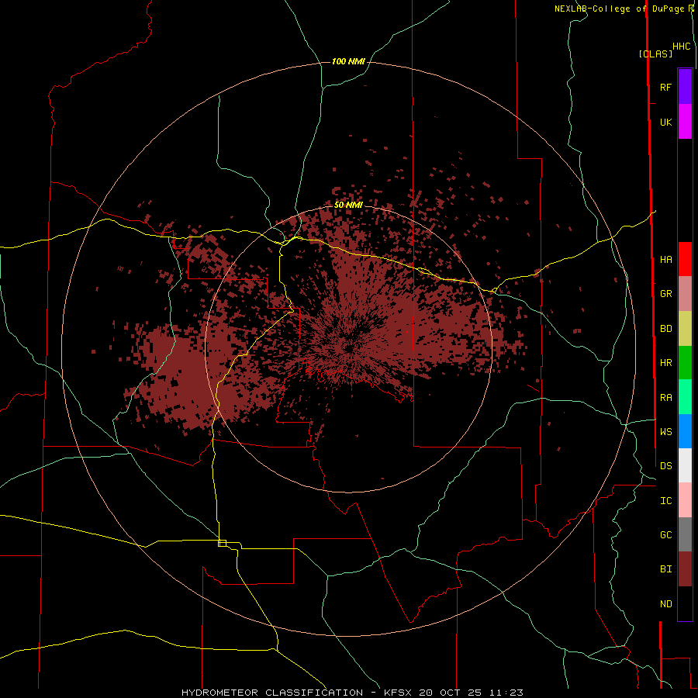Click the DS legend label
The image size is (698, 698).
click(x=665, y=466)
